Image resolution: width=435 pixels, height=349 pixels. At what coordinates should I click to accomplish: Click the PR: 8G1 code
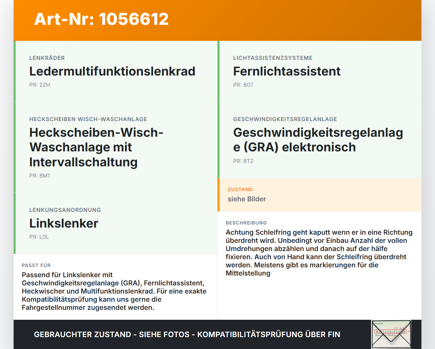coord(243,85)
